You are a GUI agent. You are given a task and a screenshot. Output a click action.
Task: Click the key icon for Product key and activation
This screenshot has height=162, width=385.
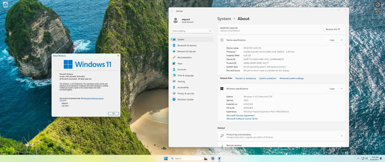(222, 136)
